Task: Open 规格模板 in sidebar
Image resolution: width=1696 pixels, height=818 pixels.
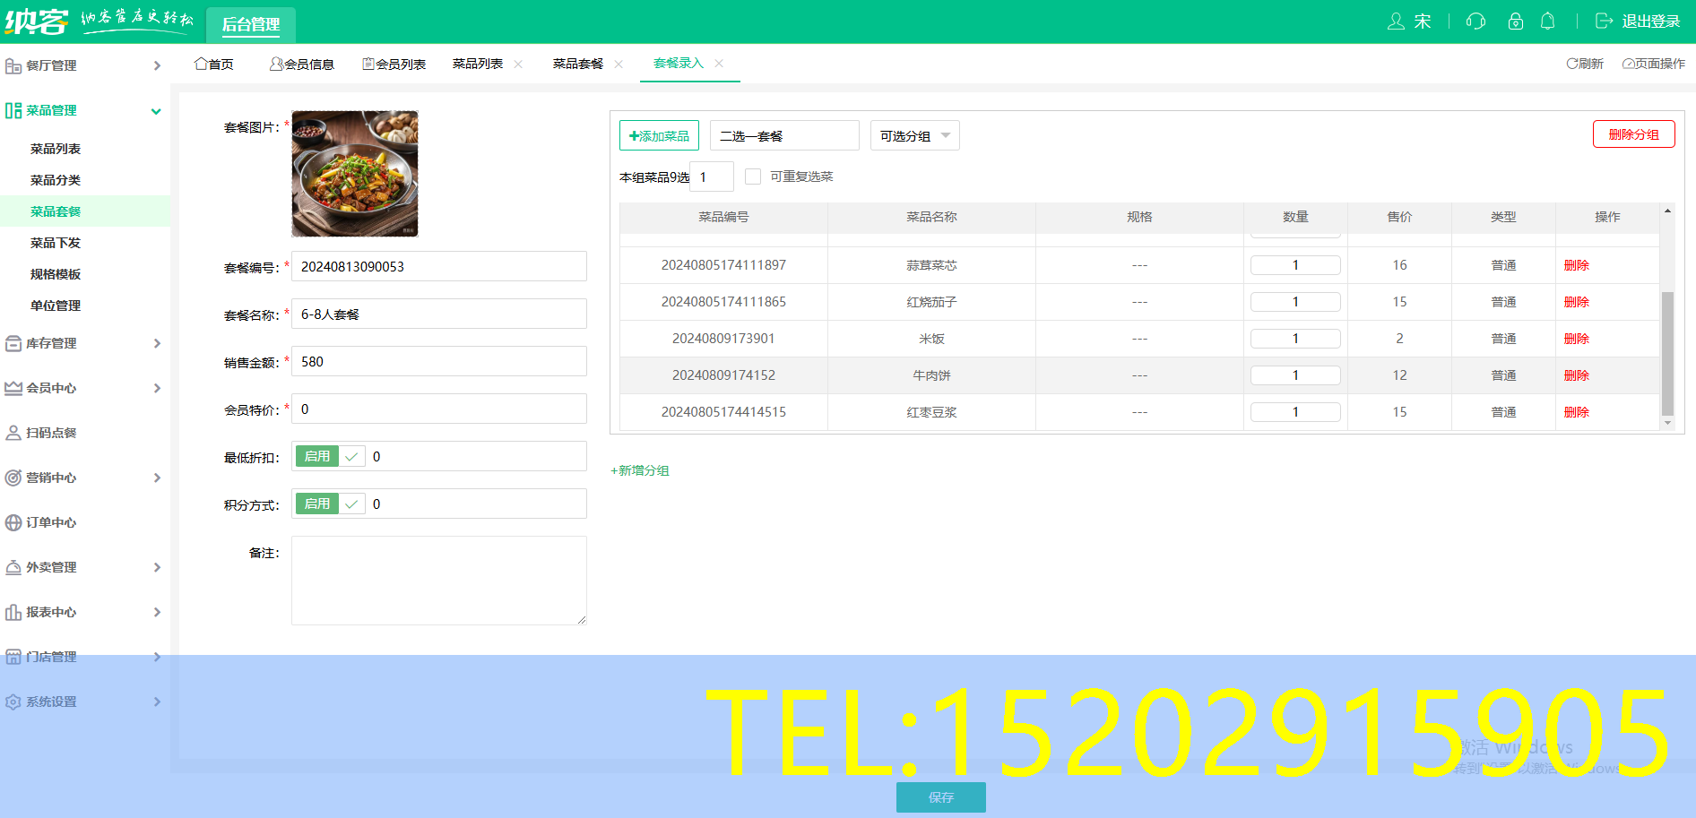Action: coord(56,274)
